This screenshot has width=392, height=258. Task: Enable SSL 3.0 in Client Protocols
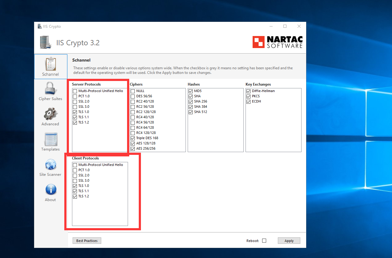[75, 181]
